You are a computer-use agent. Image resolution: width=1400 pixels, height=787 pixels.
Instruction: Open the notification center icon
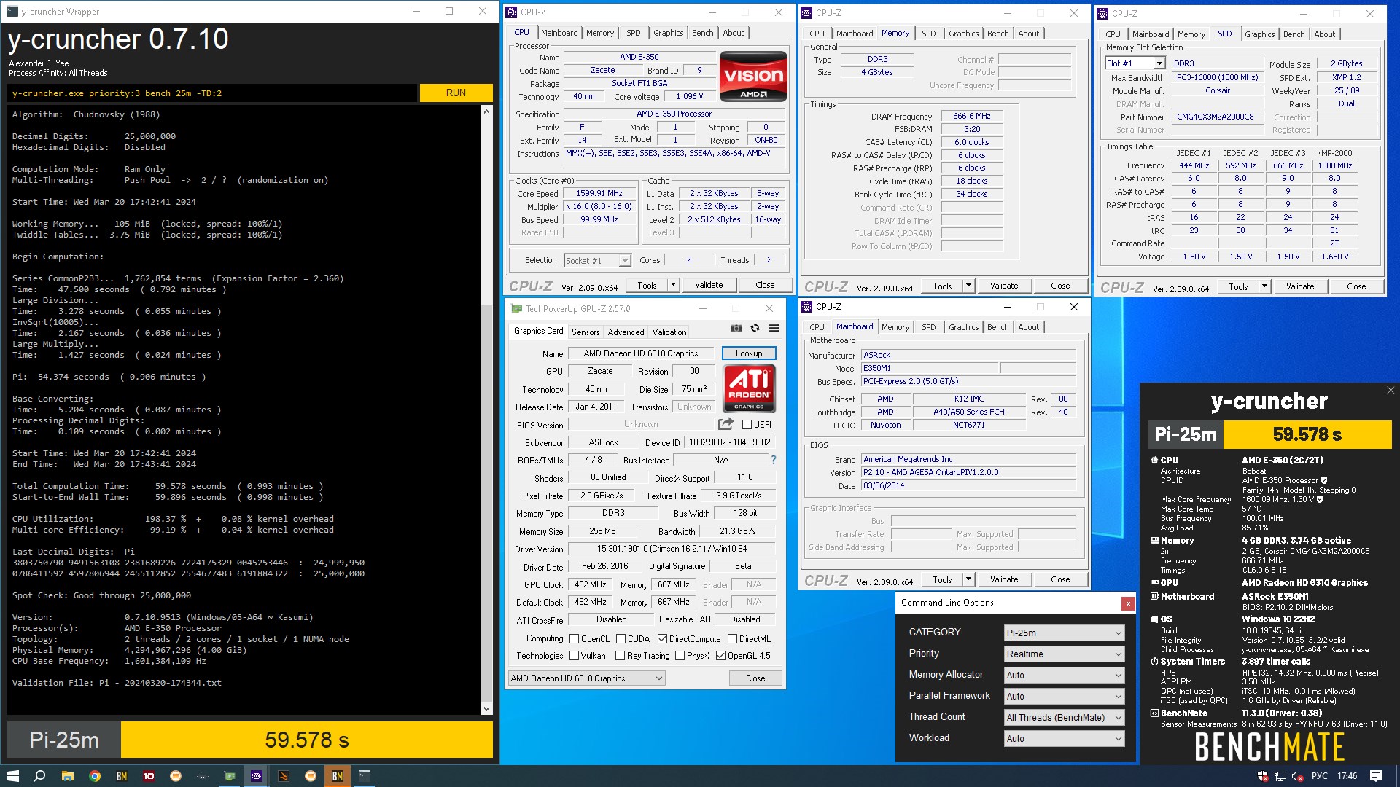[x=1376, y=776]
